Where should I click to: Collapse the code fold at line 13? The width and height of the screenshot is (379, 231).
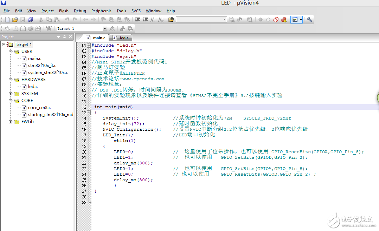coord(89,113)
